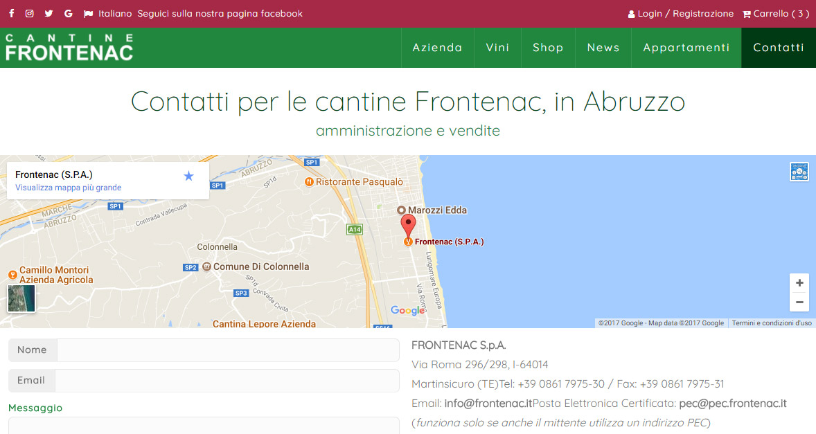This screenshot has height=434, width=816.
Task: Click the 'Colonnella' town label on map
Action: coord(217,247)
